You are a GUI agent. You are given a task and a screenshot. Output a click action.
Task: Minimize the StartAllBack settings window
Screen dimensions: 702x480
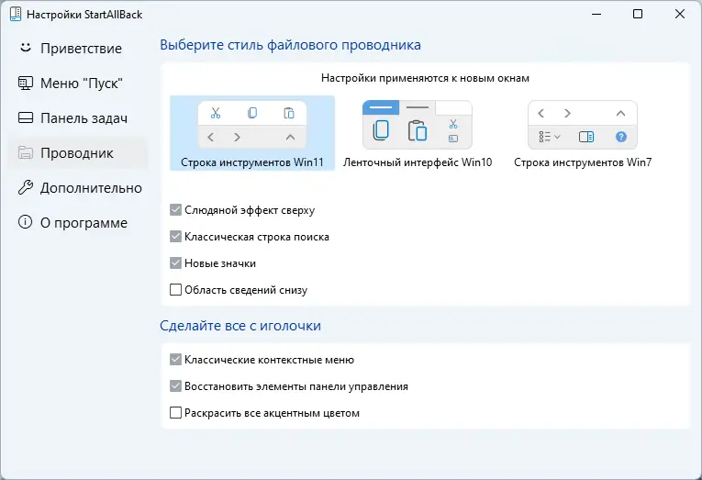click(x=596, y=15)
